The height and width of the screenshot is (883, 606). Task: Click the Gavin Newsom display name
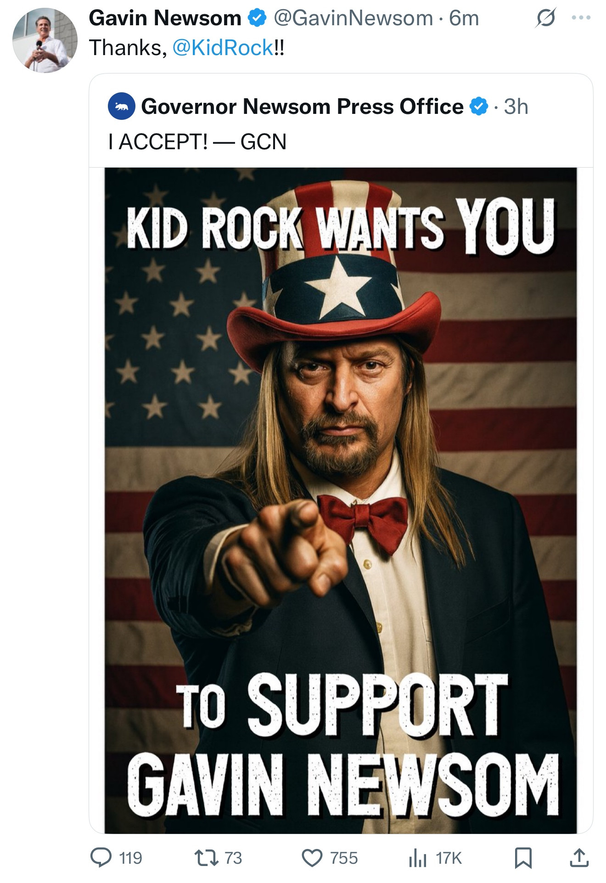tap(165, 18)
